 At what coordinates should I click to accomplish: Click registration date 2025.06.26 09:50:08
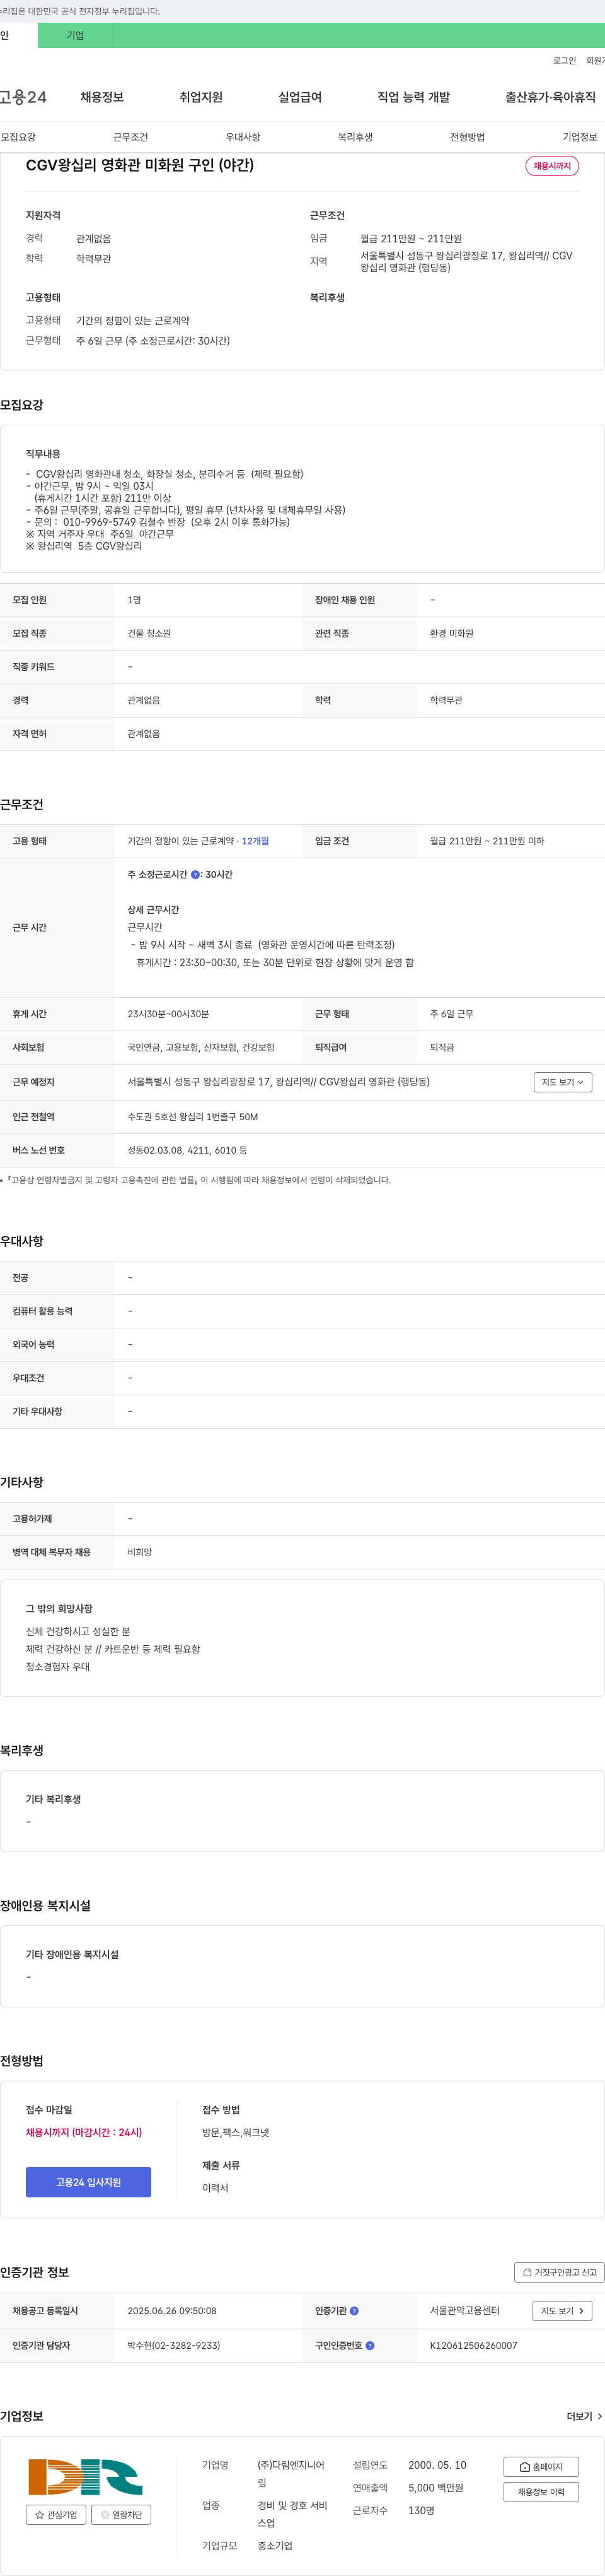[171, 2311]
